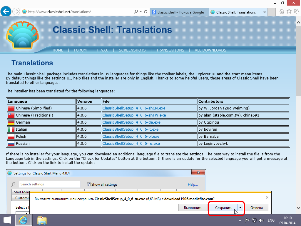Click the page scrollbar down arrow
Viewport: 301px width, 226px height.
click(x=298, y=208)
